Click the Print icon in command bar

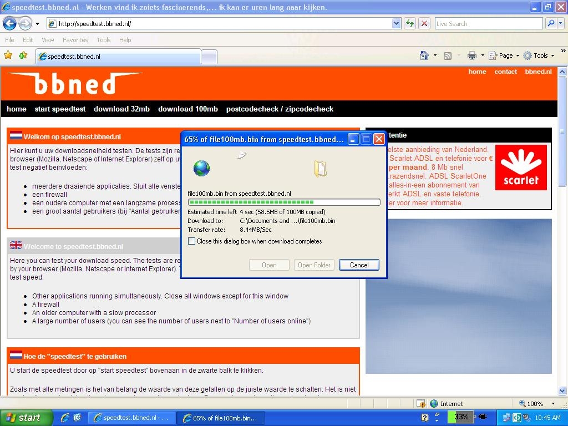tap(471, 55)
